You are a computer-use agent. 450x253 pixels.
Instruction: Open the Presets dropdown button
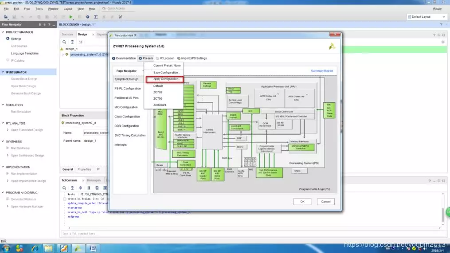tap(146, 58)
